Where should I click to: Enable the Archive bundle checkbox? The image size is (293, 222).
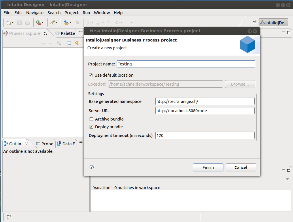[x=91, y=119]
